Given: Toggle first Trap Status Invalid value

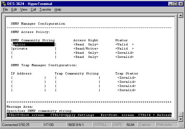Looking at the screenshot, I should pyautogui.click(x=127, y=78).
